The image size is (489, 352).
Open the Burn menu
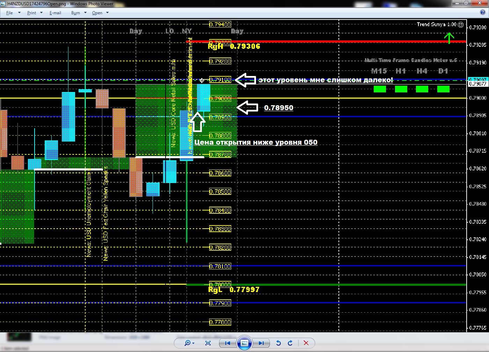(x=75, y=13)
